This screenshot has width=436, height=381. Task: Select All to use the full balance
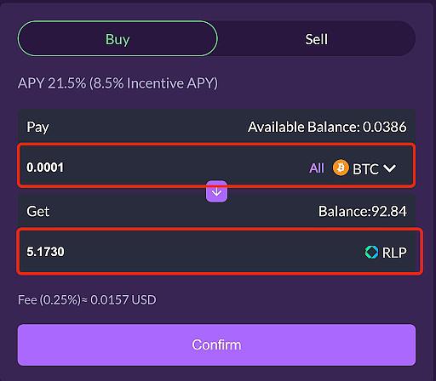point(317,168)
